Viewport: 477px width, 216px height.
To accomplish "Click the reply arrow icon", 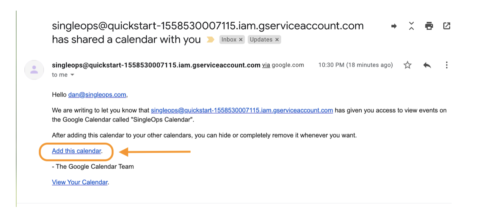I will point(427,65).
